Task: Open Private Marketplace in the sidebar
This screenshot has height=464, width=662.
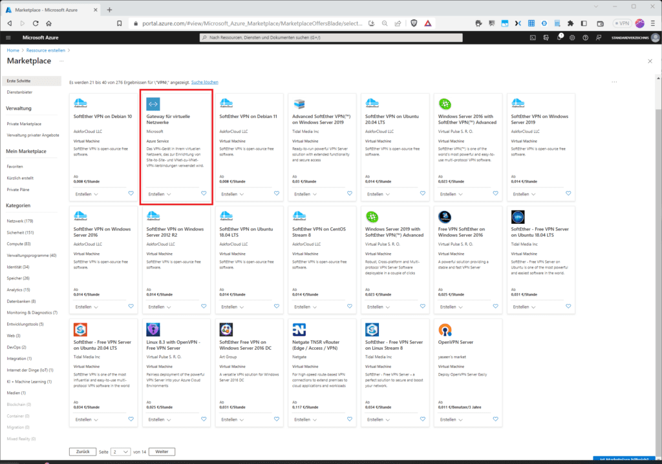Action: (x=24, y=124)
